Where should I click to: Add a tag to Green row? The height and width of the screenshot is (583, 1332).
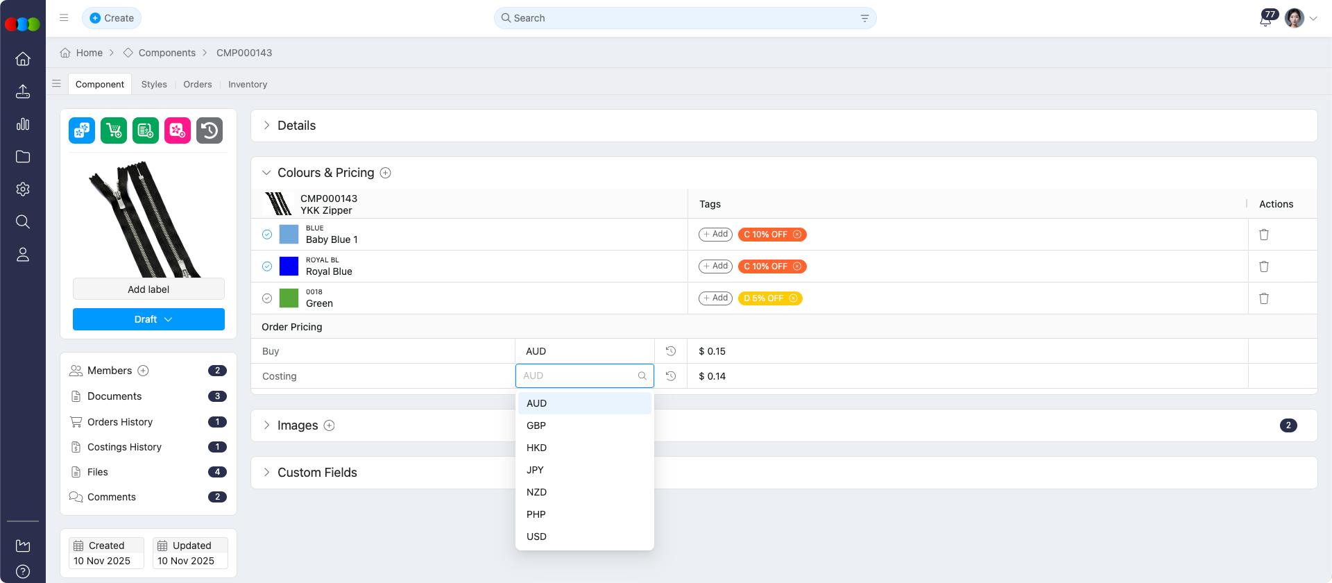(715, 298)
